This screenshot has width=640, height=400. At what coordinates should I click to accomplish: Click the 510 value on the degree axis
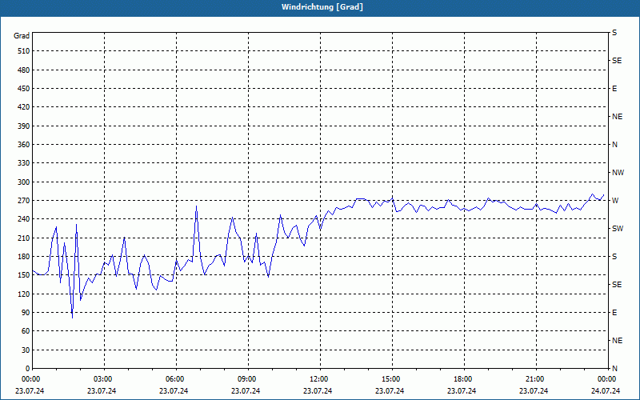coord(22,51)
